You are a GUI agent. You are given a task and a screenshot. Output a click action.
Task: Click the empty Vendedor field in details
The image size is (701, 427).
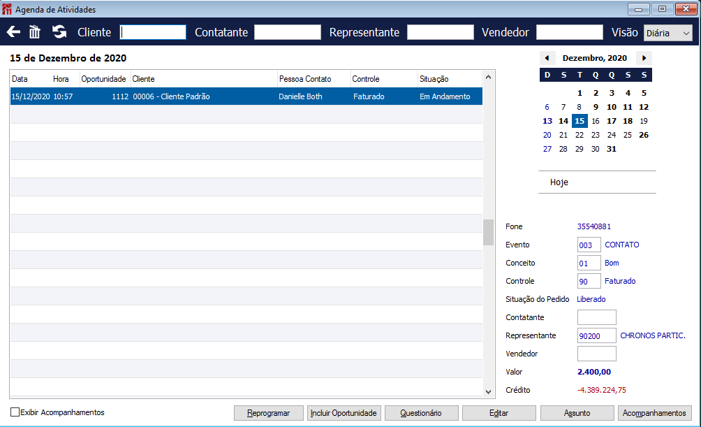pyautogui.click(x=597, y=354)
